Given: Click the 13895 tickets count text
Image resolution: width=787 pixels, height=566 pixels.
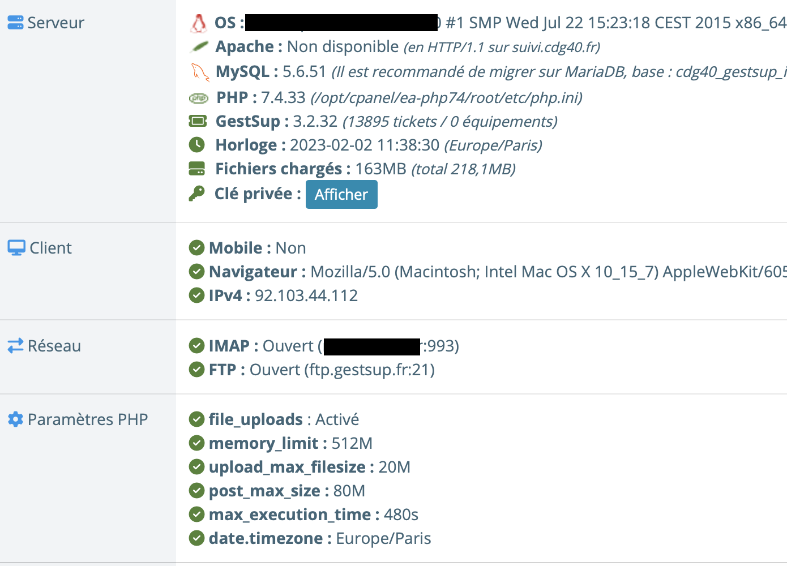Looking at the screenshot, I should 390,122.
